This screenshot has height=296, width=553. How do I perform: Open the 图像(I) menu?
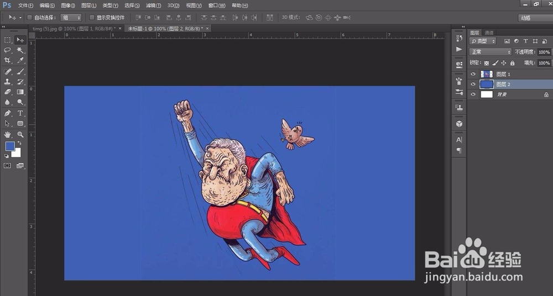tap(68, 6)
